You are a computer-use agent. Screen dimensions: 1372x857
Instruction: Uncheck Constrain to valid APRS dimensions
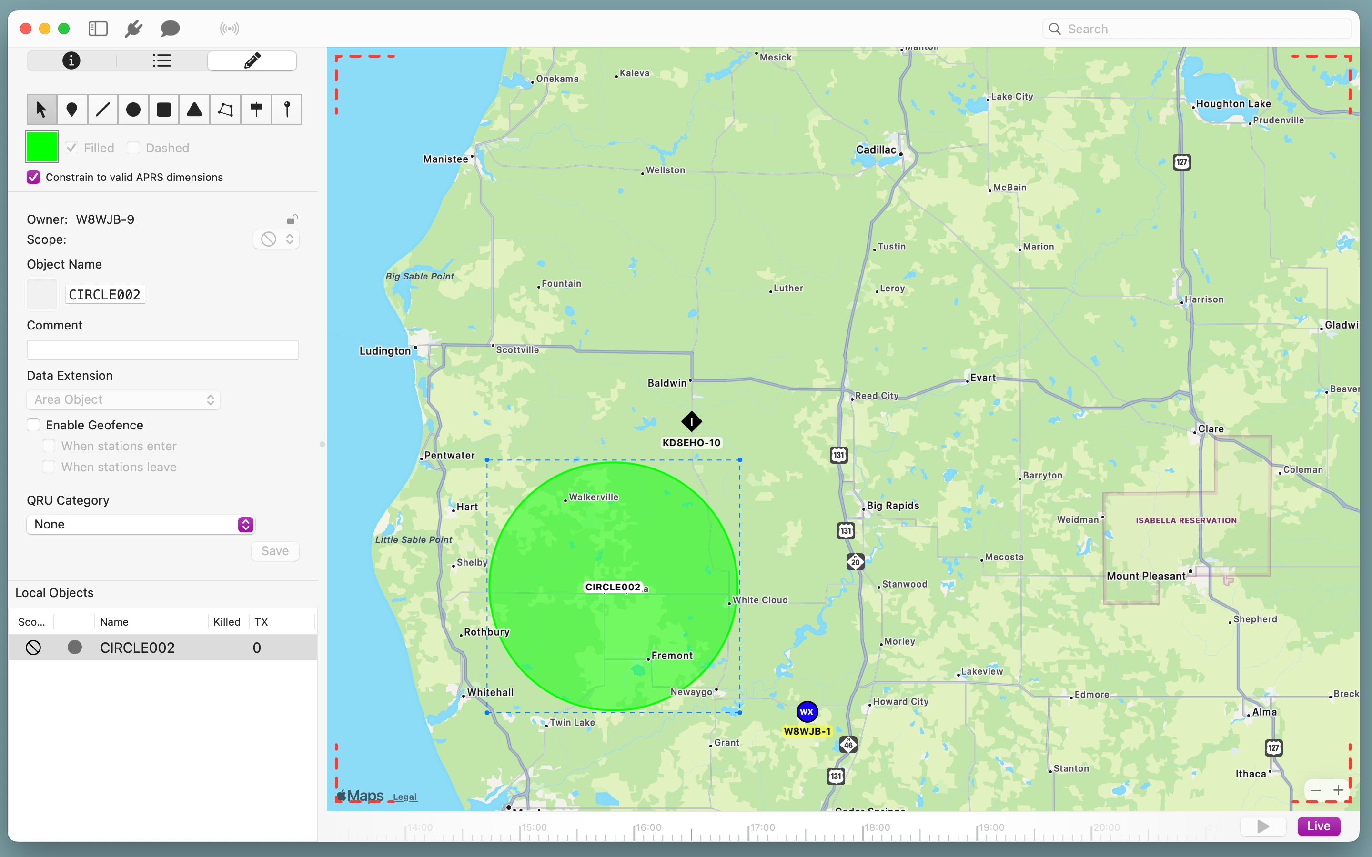click(x=33, y=178)
